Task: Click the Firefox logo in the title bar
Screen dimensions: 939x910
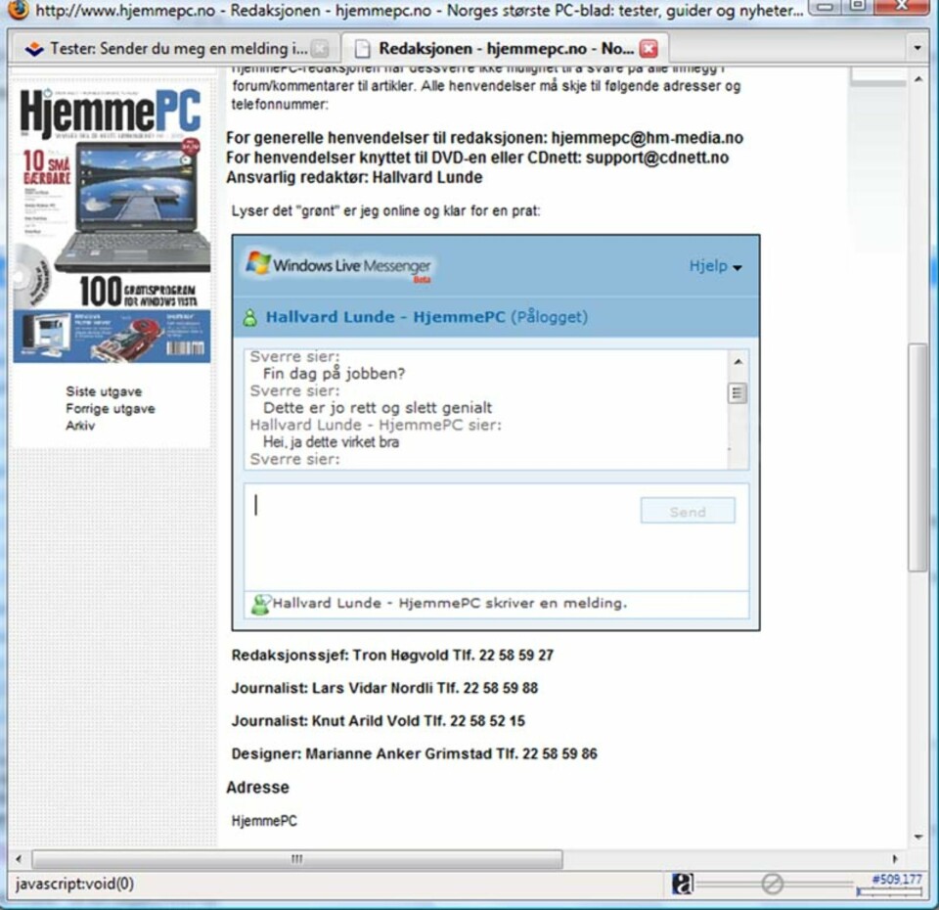Action: point(18,9)
